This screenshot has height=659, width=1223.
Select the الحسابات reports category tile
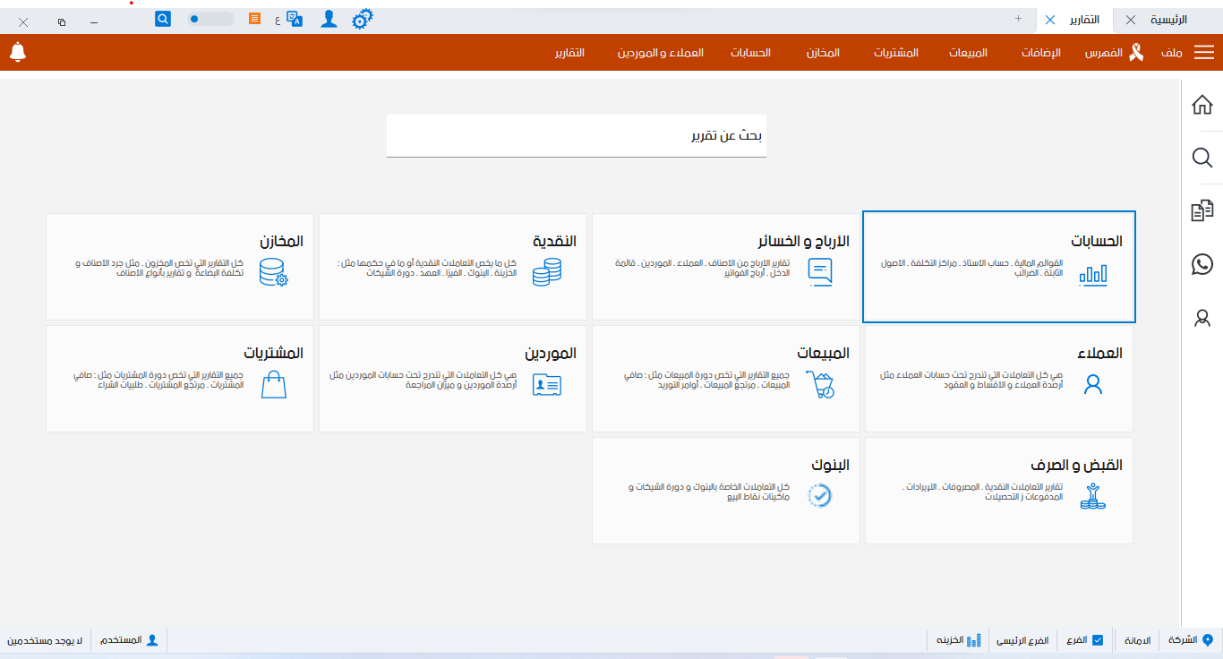point(998,266)
